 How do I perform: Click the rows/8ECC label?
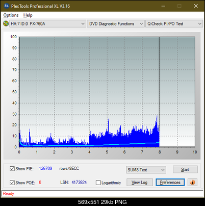tap(69, 169)
